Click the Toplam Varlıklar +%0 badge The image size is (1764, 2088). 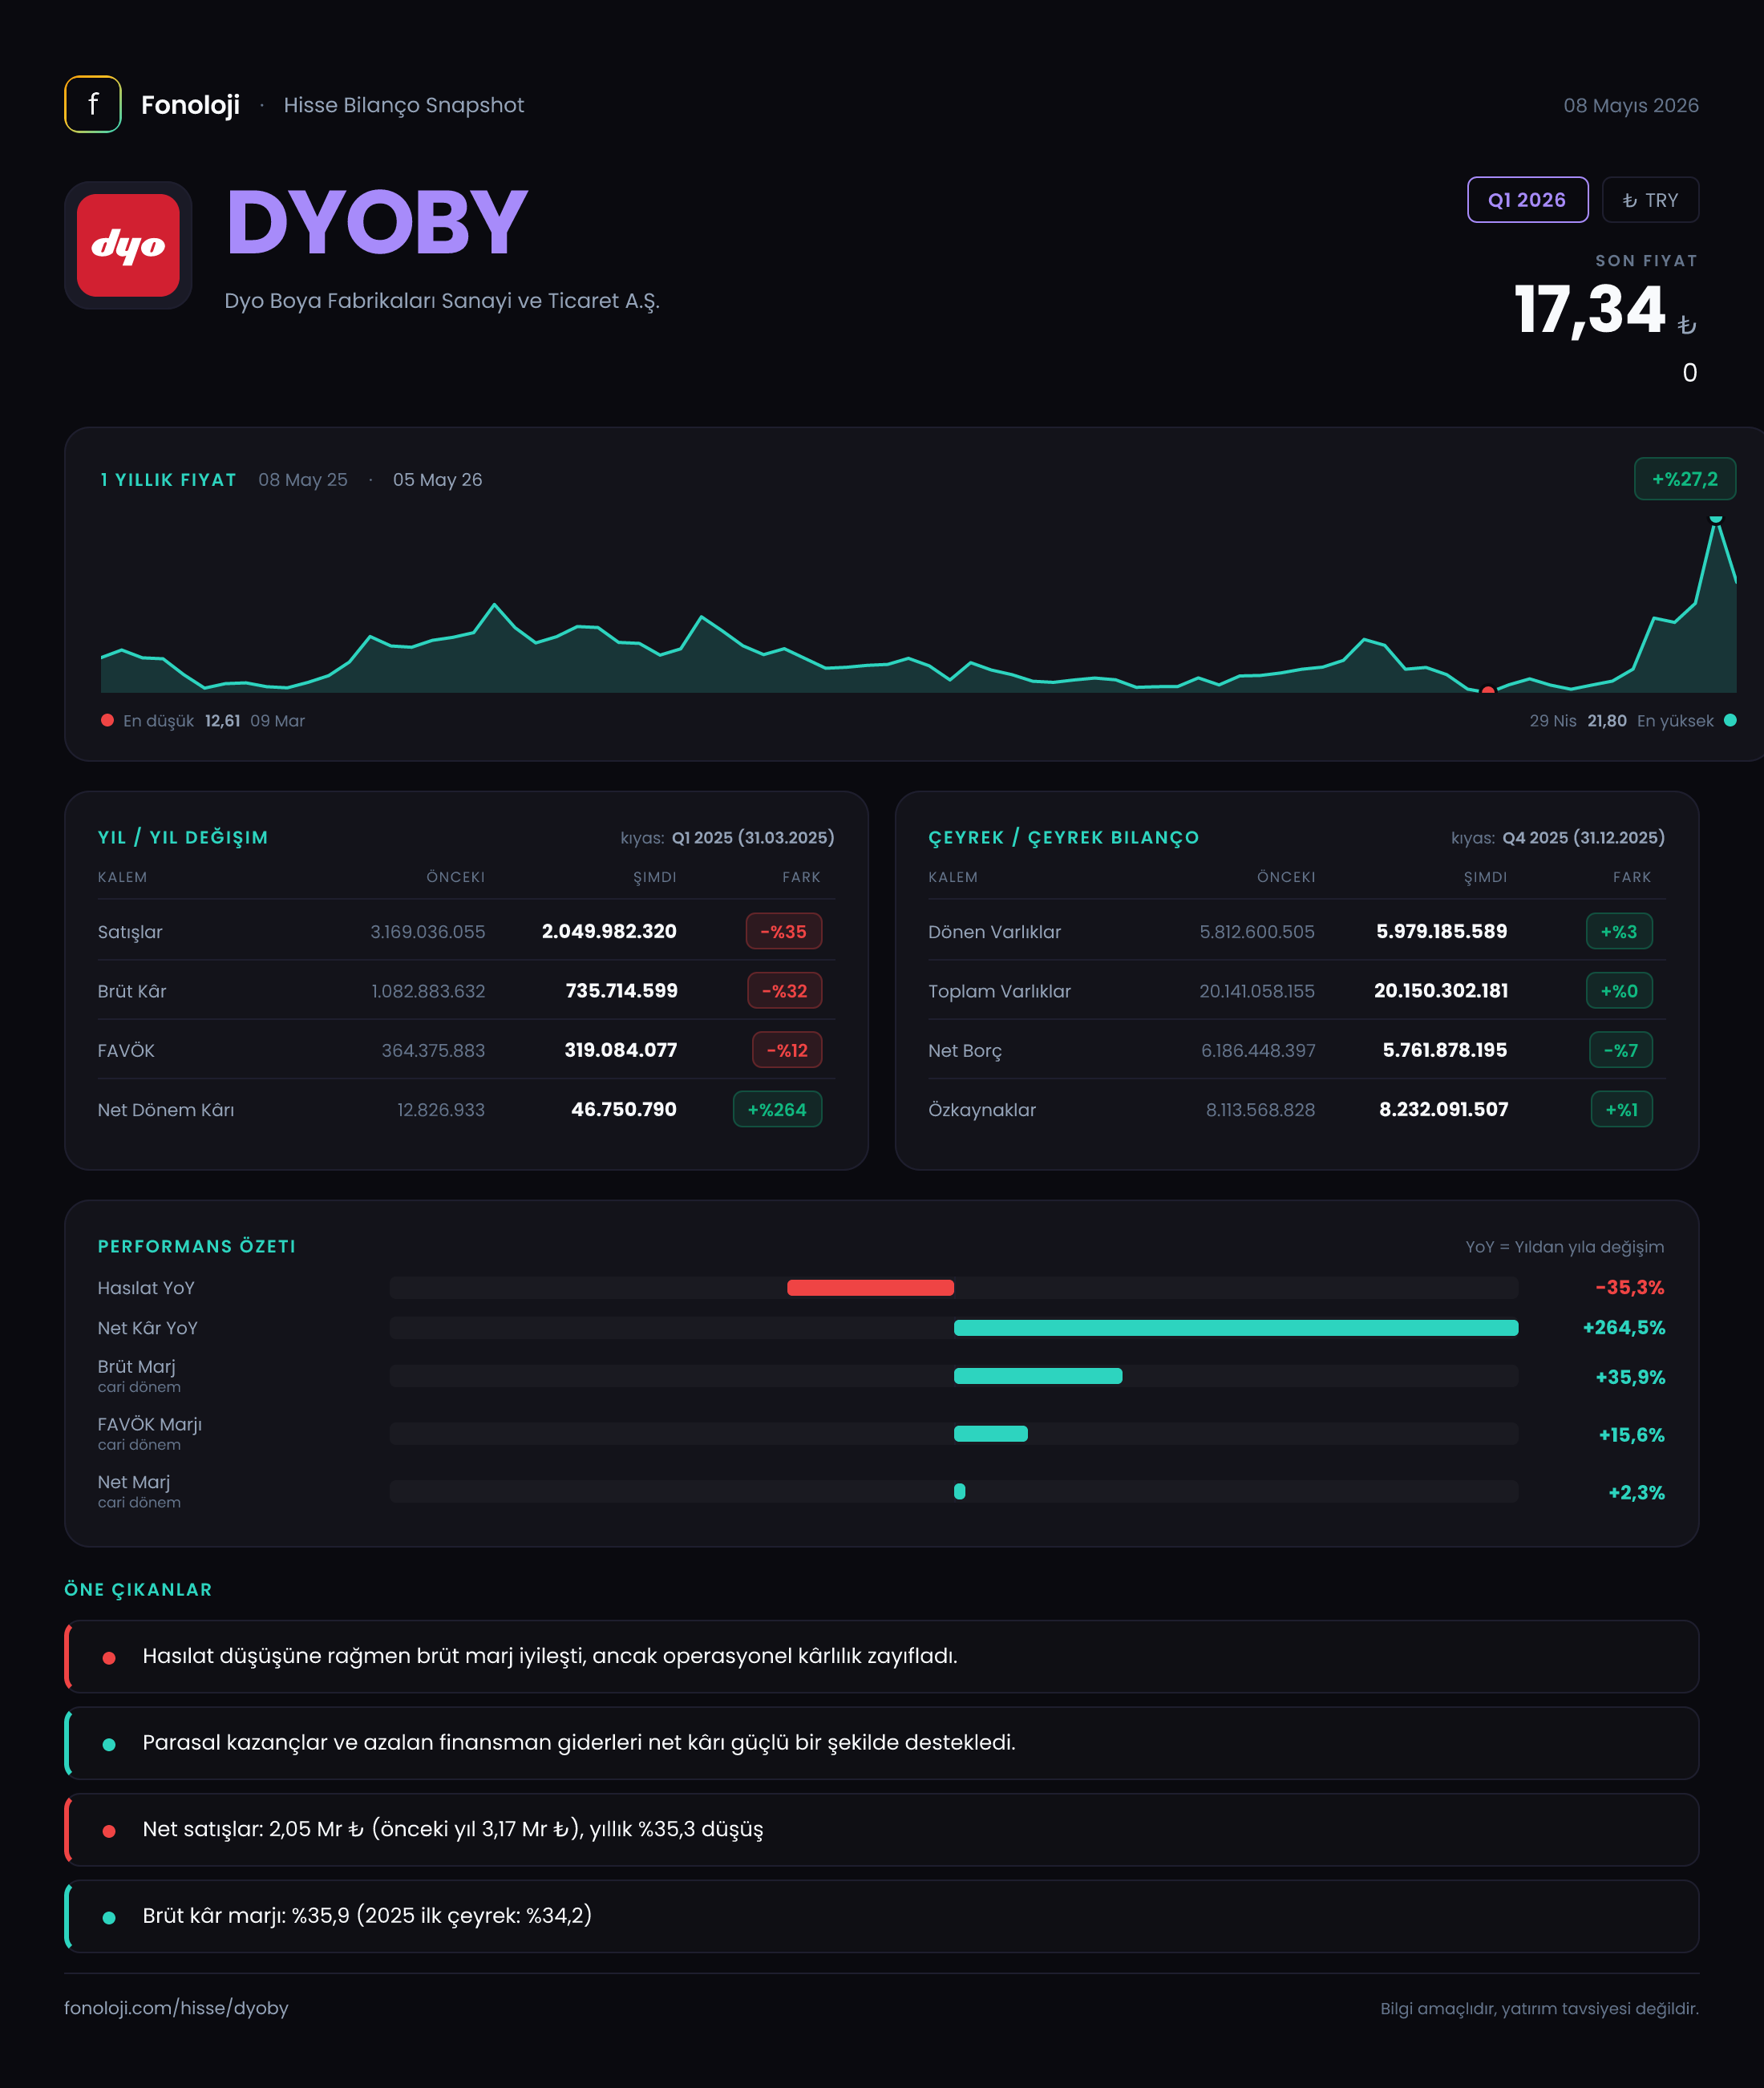(x=1619, y=991)
